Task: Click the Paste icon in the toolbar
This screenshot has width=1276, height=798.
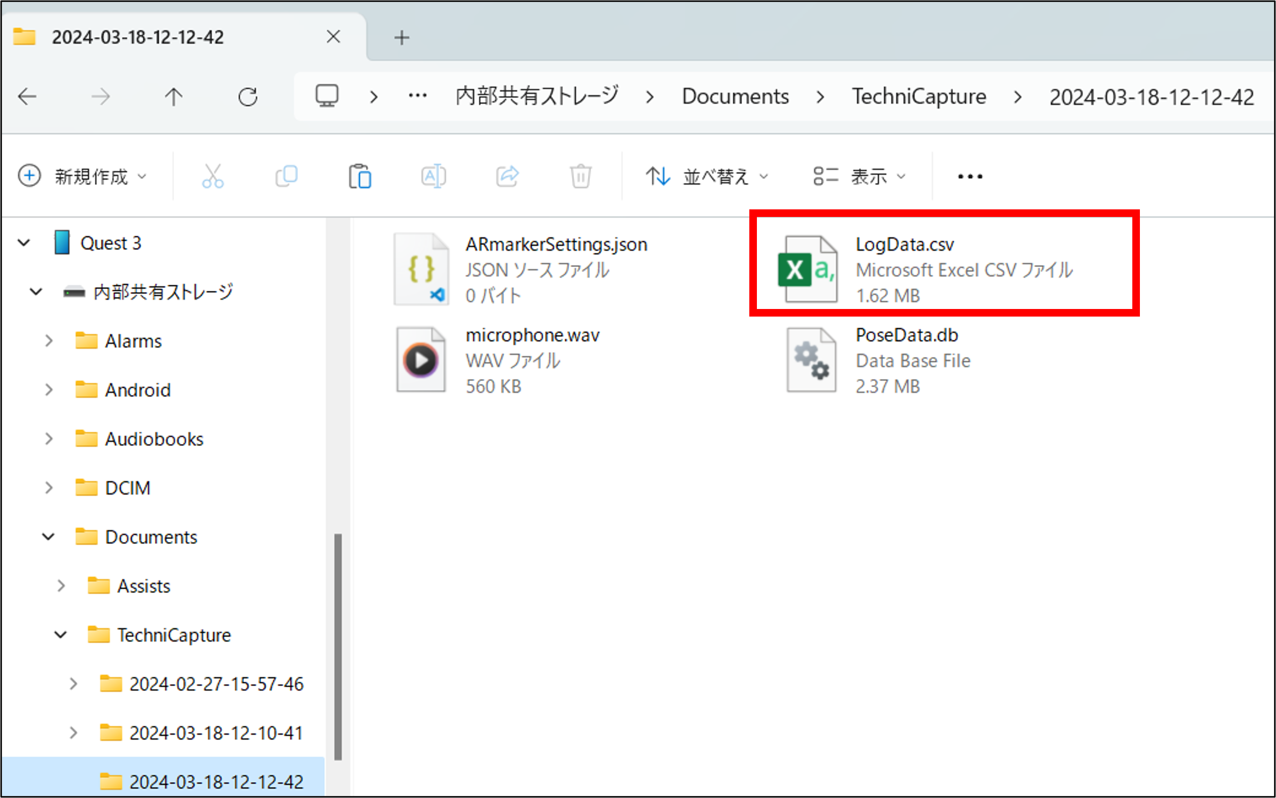Action: click(x=360, y=176)
